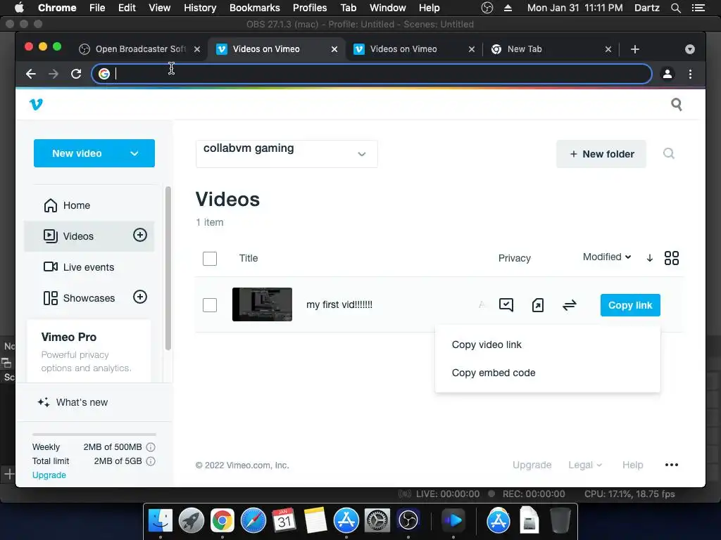Click the blue Copy link button

click(630, 305)
